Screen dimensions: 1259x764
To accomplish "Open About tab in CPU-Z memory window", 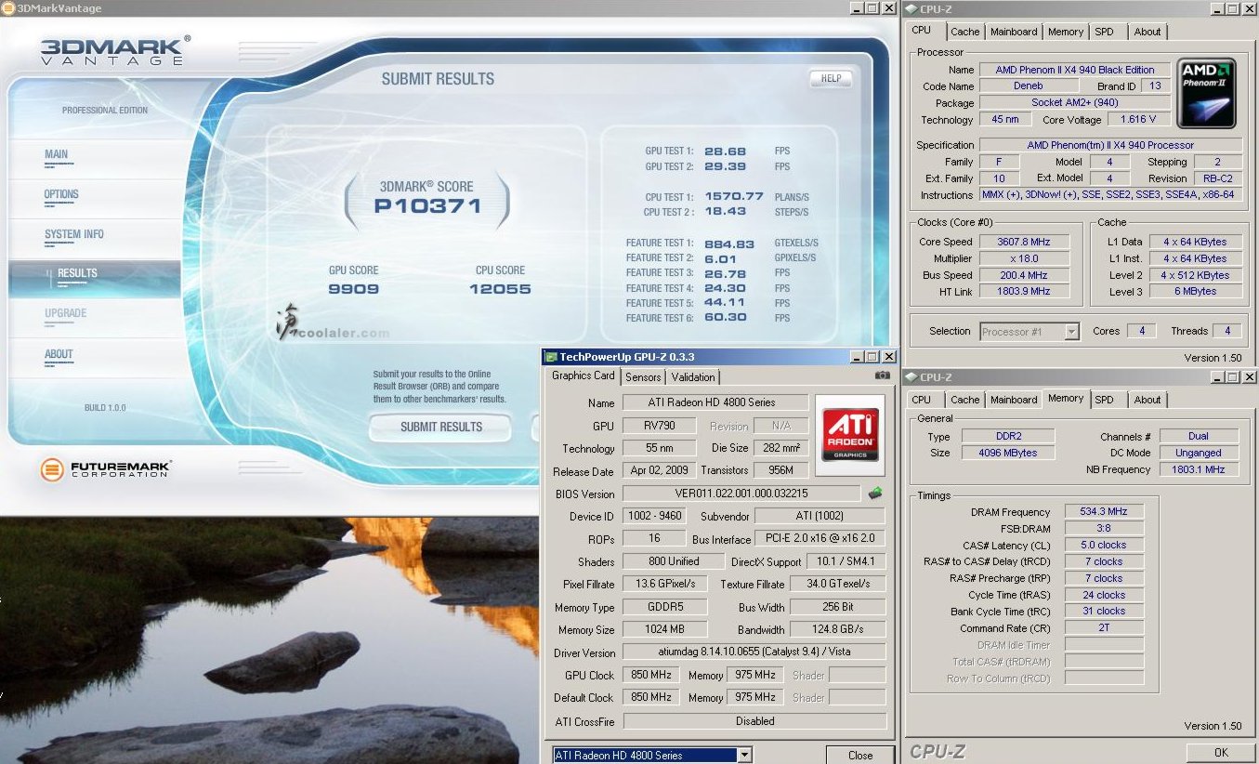I will 1148,400.
